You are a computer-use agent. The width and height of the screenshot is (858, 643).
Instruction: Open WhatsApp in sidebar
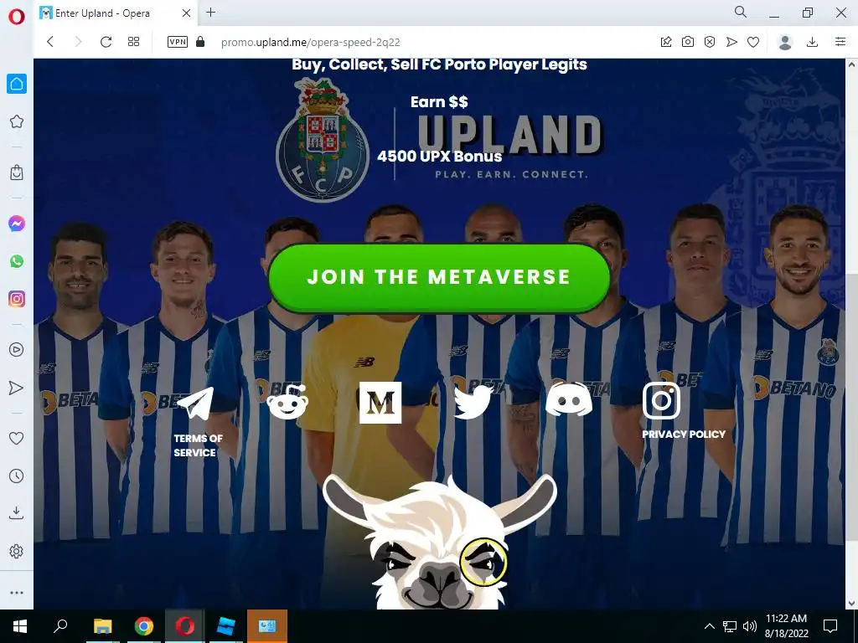pos(17,261)
